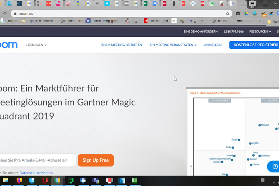The height and width of the screenshot is (186, 279).
Task: Click the Adobe dot in the quadrant
Action: (x=233, y=148)
